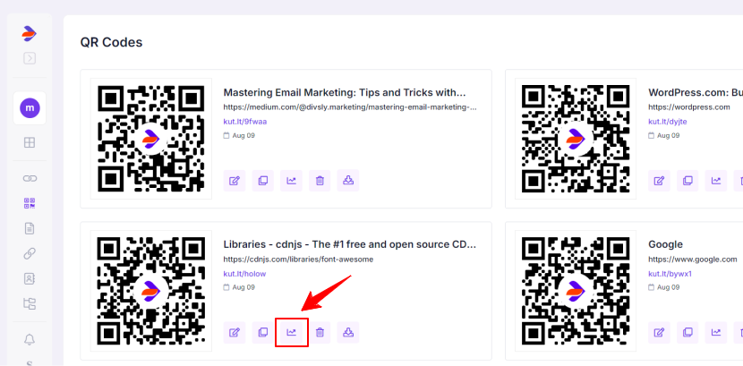Click the Mastering Email Marketing title
The image size is (743, 366).
345,92
